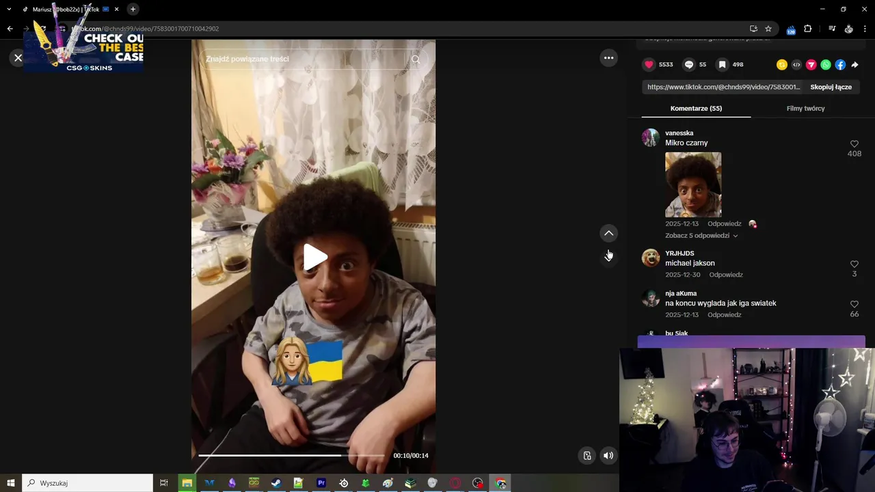The height and width of the screenshot is (492, 875).
Task: Click the TikTok video URL text
Action: (723, 87)
